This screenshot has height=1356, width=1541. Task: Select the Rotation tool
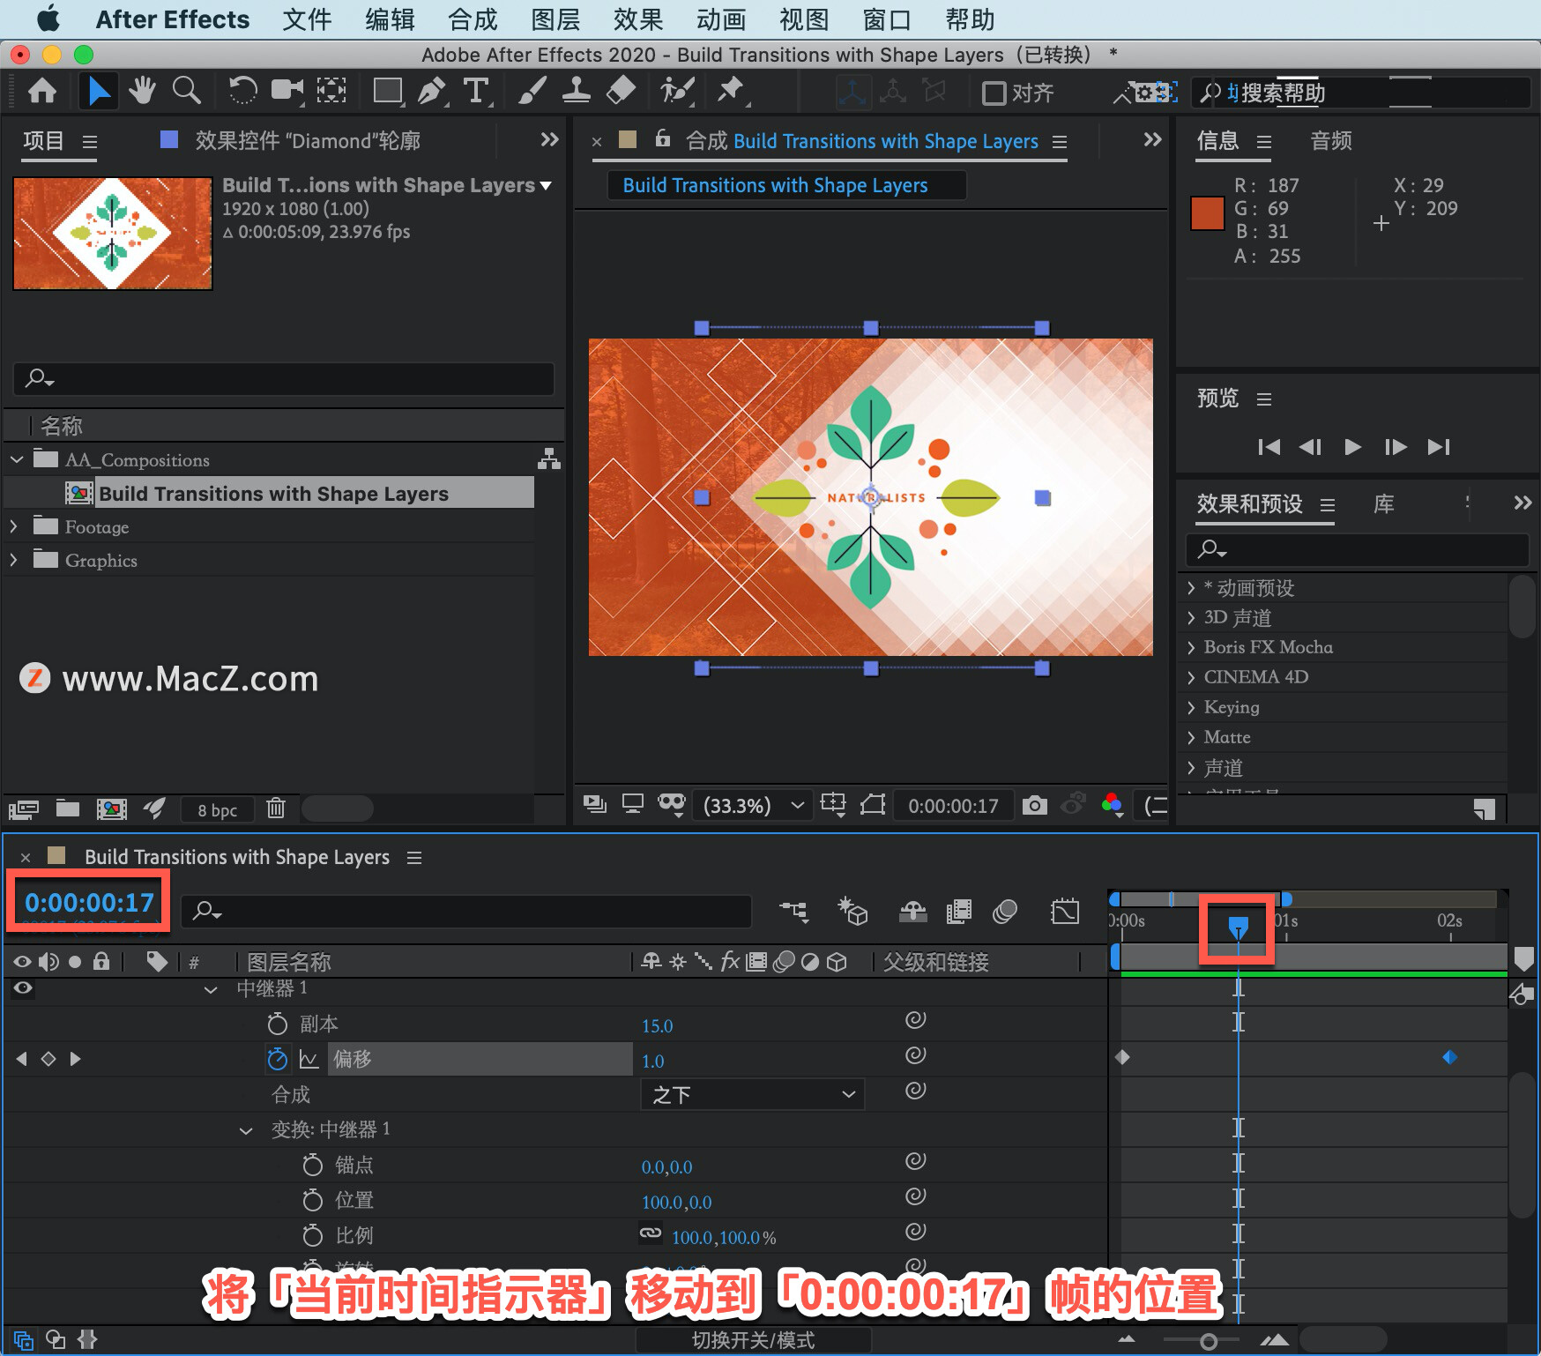242,91
